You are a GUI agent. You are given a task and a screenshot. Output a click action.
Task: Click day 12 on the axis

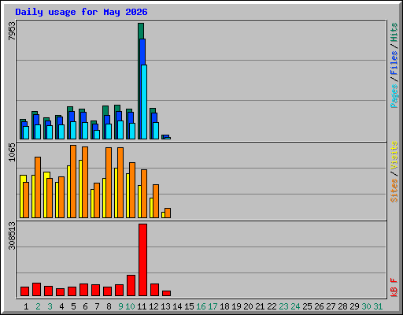pos(153,306)
